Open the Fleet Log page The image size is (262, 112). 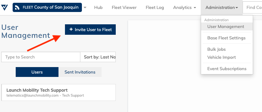tap(155, 7)
